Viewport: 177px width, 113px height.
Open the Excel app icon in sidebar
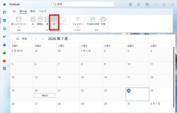pyautogui.click(x=4, y=53)
